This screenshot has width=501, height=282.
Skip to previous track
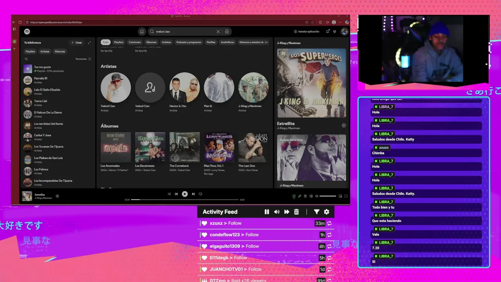(x=176, y=194)
